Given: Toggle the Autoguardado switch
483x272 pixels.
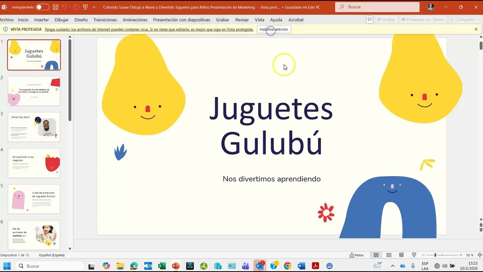Looking at the screenshot, I should point(42,7).
